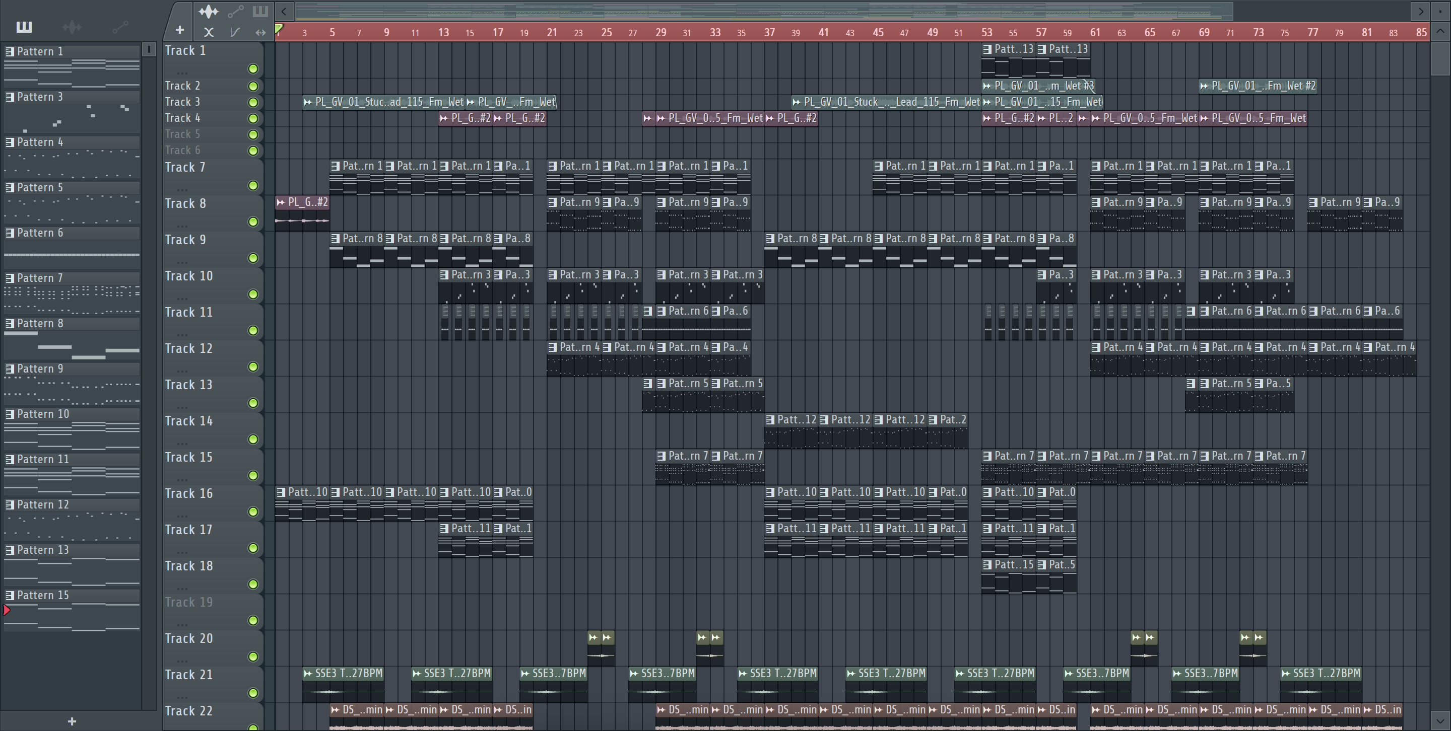Click the X-shaped icon in the playlist toolbar
The width and height of the screenshot is (1451, 731).
tap(209, 33)
